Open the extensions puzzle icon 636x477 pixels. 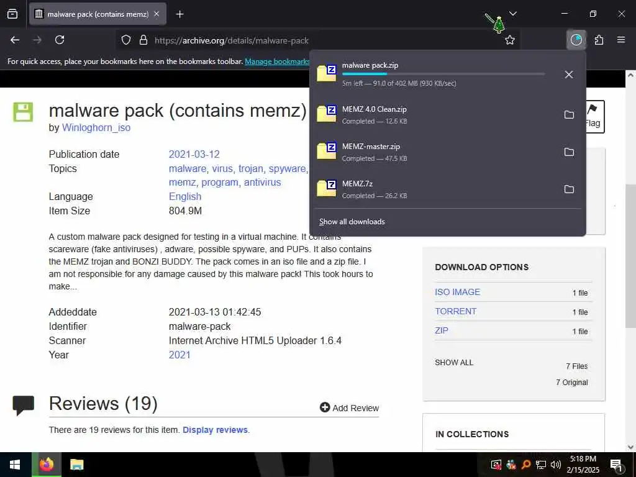pos(599,40)
